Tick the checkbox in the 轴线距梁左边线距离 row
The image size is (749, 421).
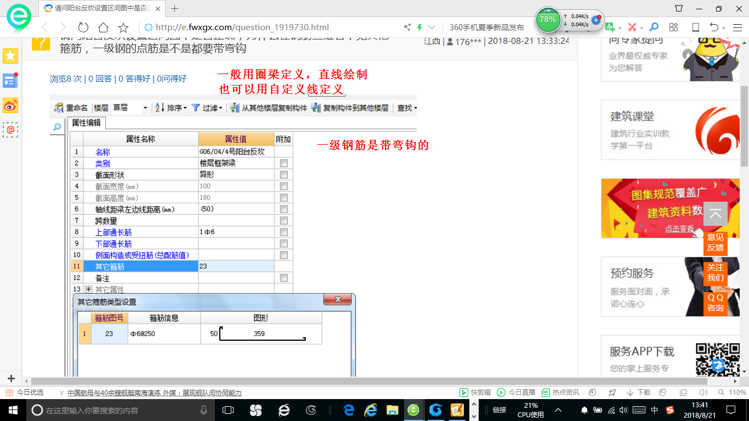(x=283, y=209)
